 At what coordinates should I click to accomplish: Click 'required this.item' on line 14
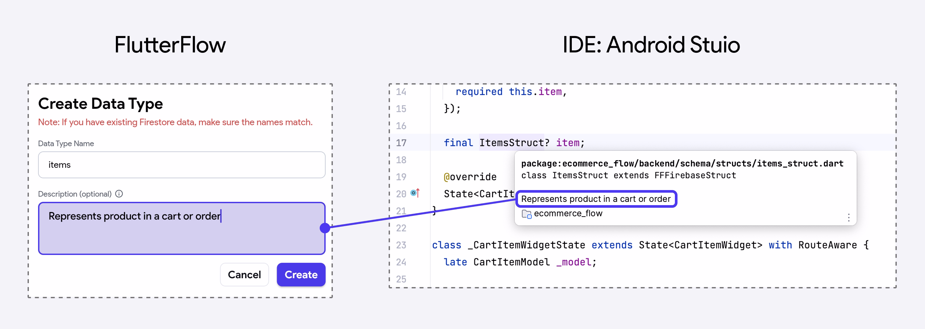(508, 92)
